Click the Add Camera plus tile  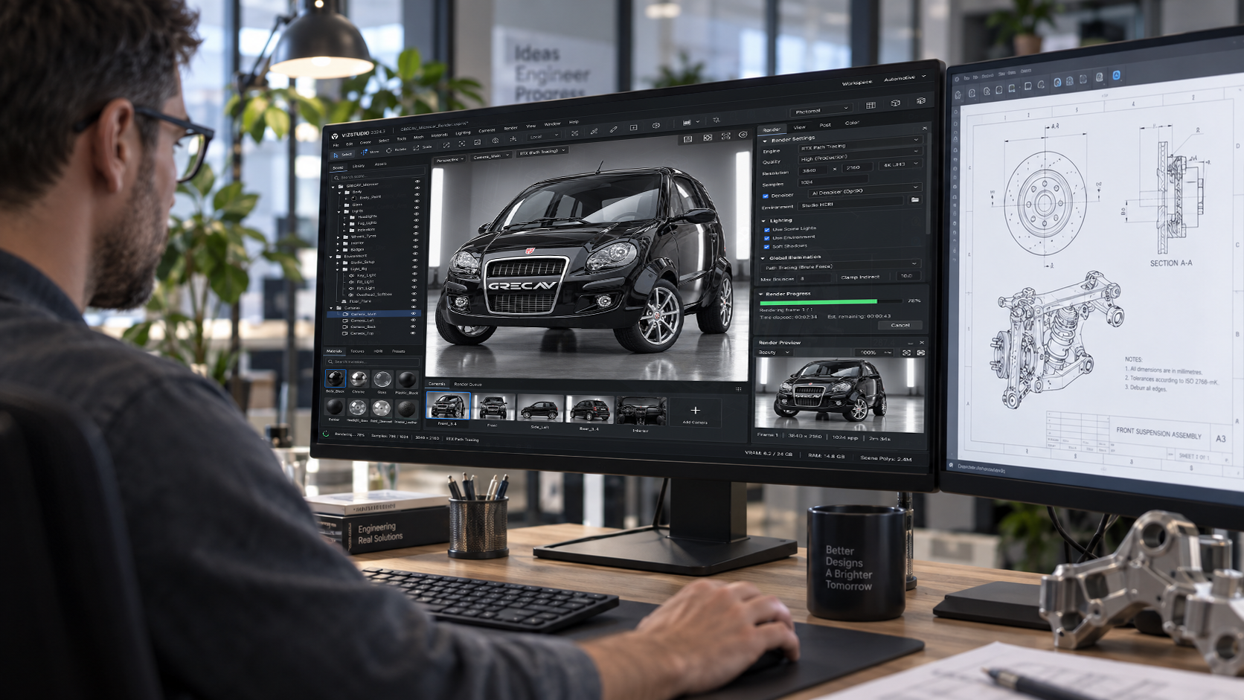click(695, 412)
